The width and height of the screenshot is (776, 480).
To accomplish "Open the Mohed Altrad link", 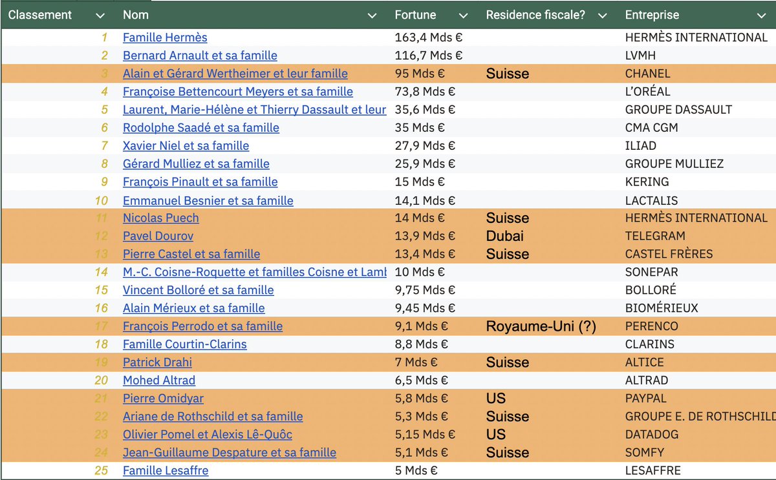I will 159,381.
